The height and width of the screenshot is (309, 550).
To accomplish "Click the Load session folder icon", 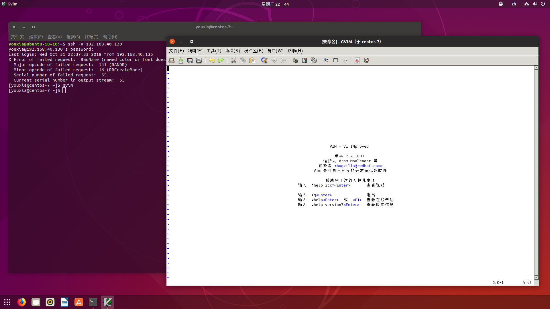I will (295, 60).
